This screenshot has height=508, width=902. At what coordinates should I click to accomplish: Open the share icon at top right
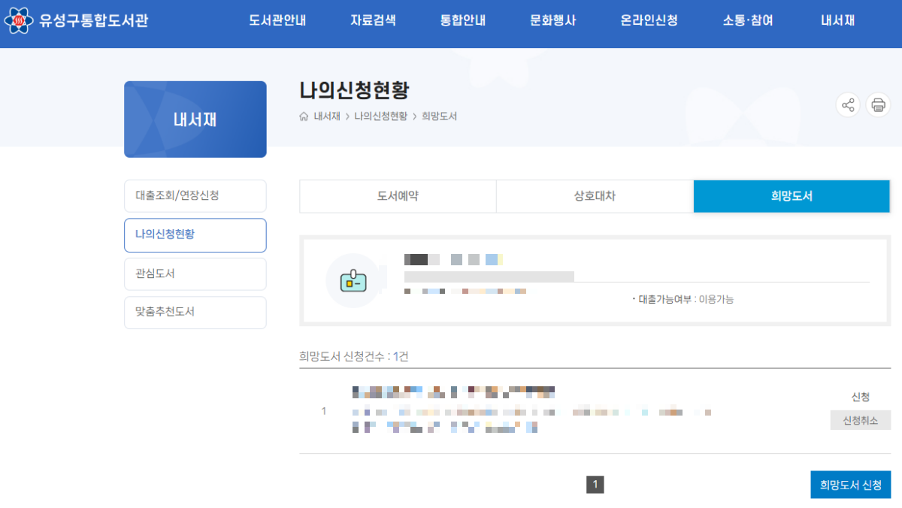coord(848,104)
